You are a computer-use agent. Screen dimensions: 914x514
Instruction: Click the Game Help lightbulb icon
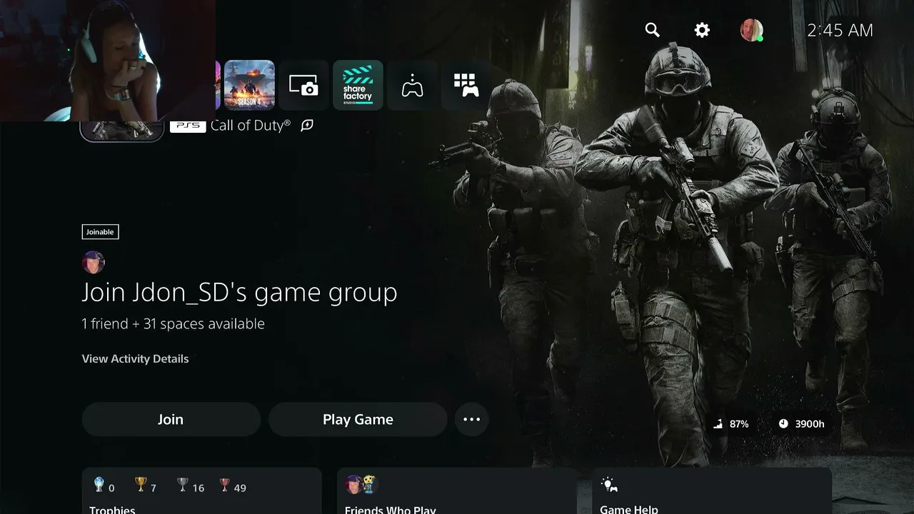608,485
